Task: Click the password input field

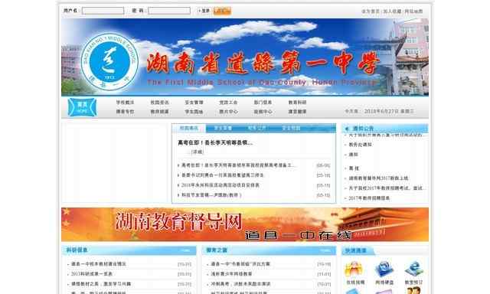Action: click(x=169, y=11)
